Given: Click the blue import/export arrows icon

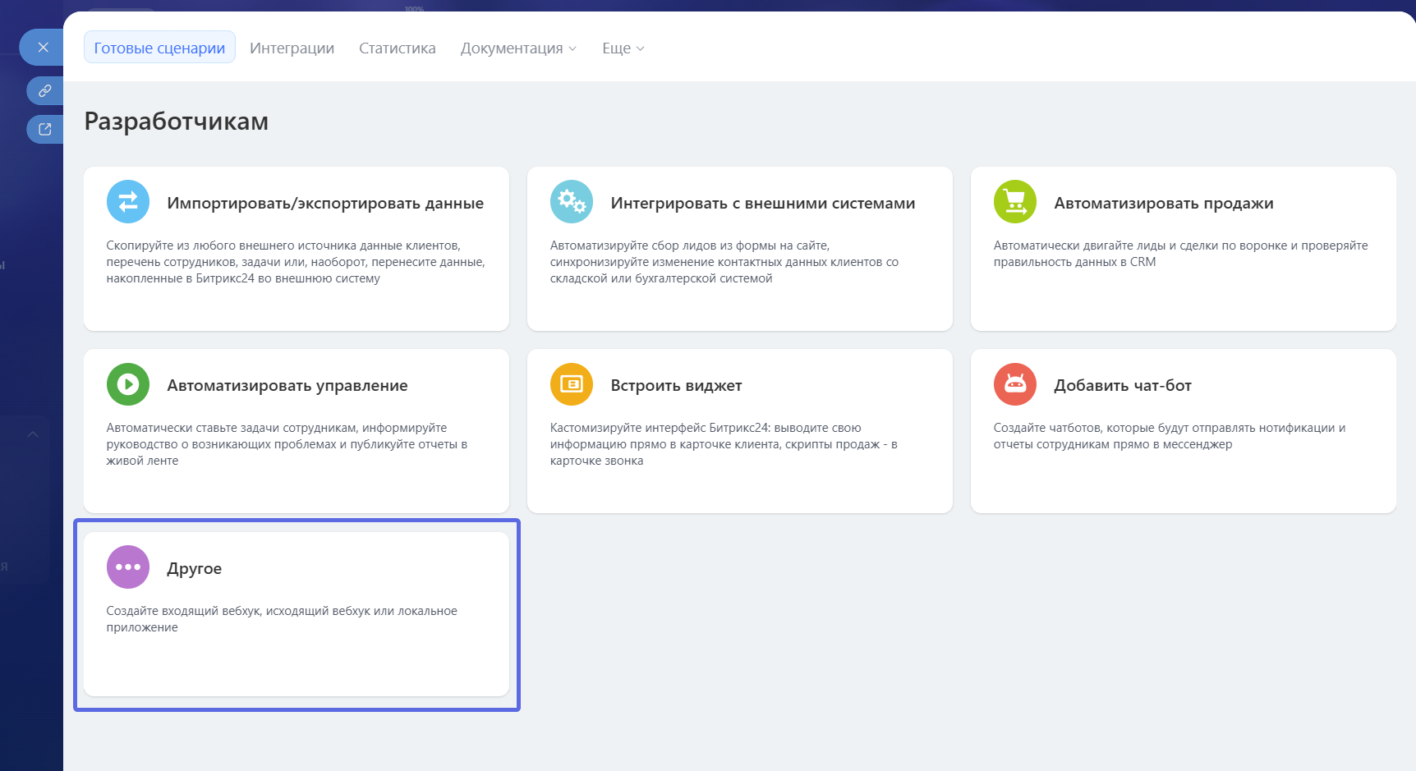Looking at the screenshot, I should pyautogui.click(x=128, y=202).
